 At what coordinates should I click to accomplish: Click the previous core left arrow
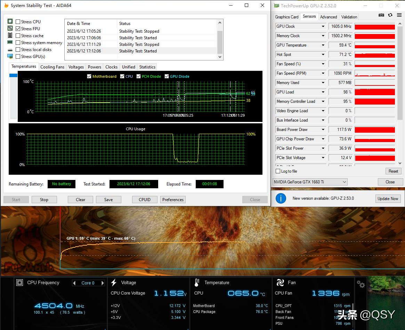click(74, 283)
